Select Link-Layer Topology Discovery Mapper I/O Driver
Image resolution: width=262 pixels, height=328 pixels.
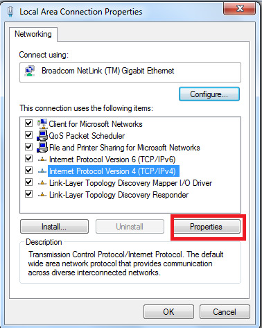point(130,183)
